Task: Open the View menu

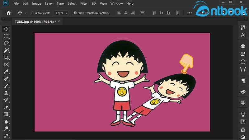Action: [x=103, y=3]
